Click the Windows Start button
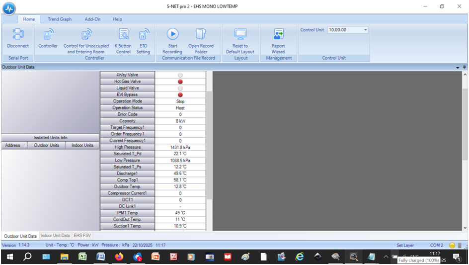Screen dimensions: 469x265 pos(9,257)
